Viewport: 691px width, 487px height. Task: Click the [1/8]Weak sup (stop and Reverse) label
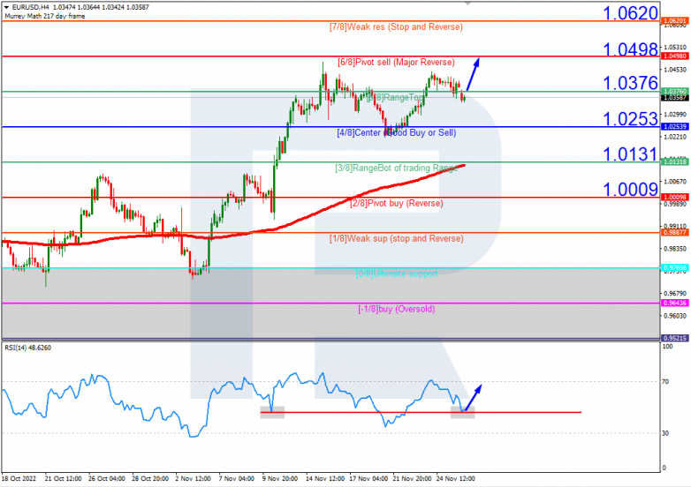(x=396, y=238)
